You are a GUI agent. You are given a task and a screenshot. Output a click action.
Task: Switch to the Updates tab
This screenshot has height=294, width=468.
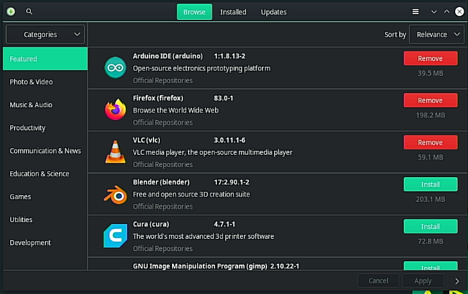[x=273, y=12]
